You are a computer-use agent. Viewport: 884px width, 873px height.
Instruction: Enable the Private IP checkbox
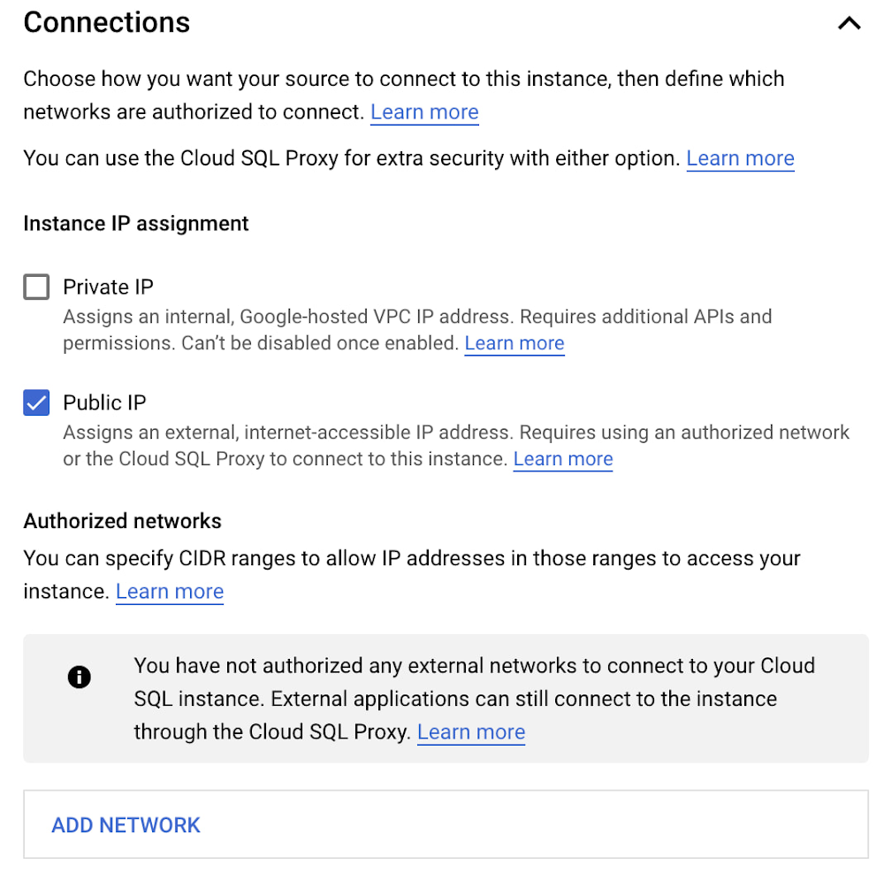click(36, 287)
